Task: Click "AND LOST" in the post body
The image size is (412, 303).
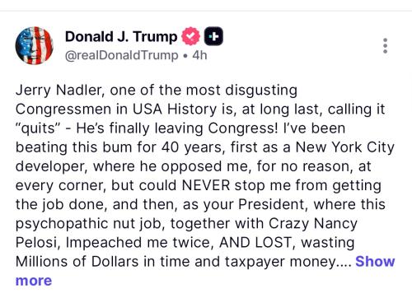Action: pos(255,243)
